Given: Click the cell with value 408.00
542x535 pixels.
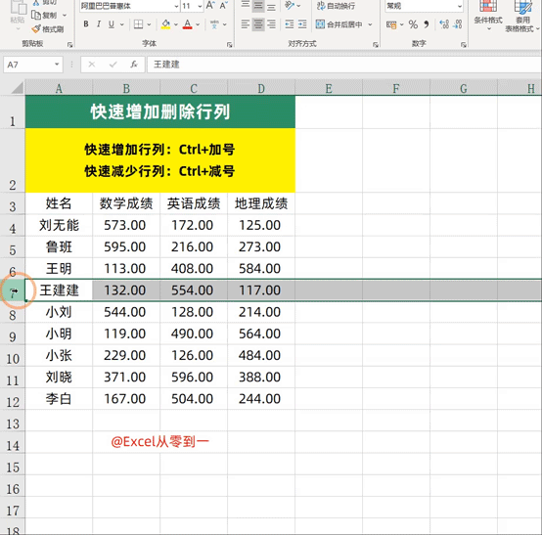Looking at the screenshot, I should (194, 269).
